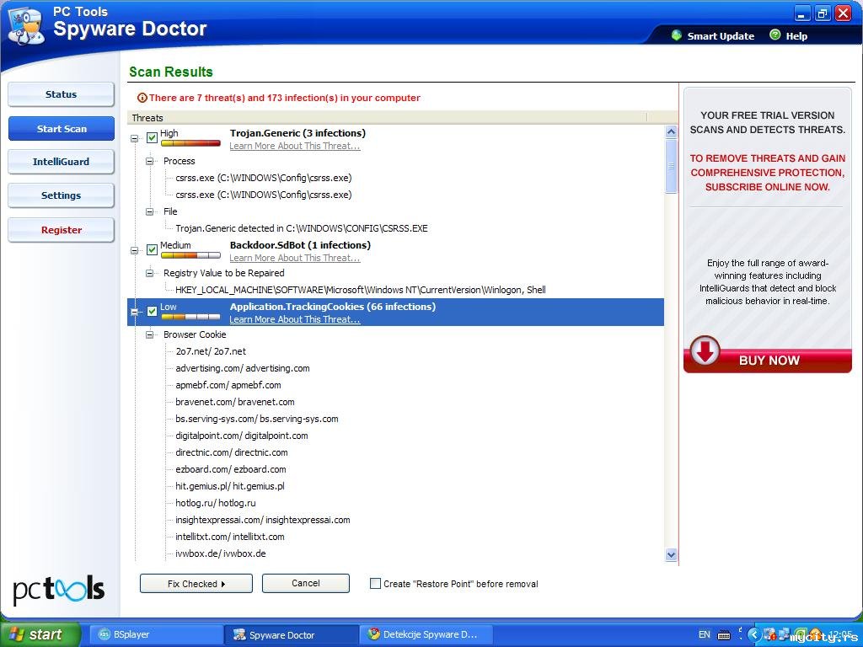
Task: Open Learn More link under TrackingCookies
Action: click(x=295, y=319)
